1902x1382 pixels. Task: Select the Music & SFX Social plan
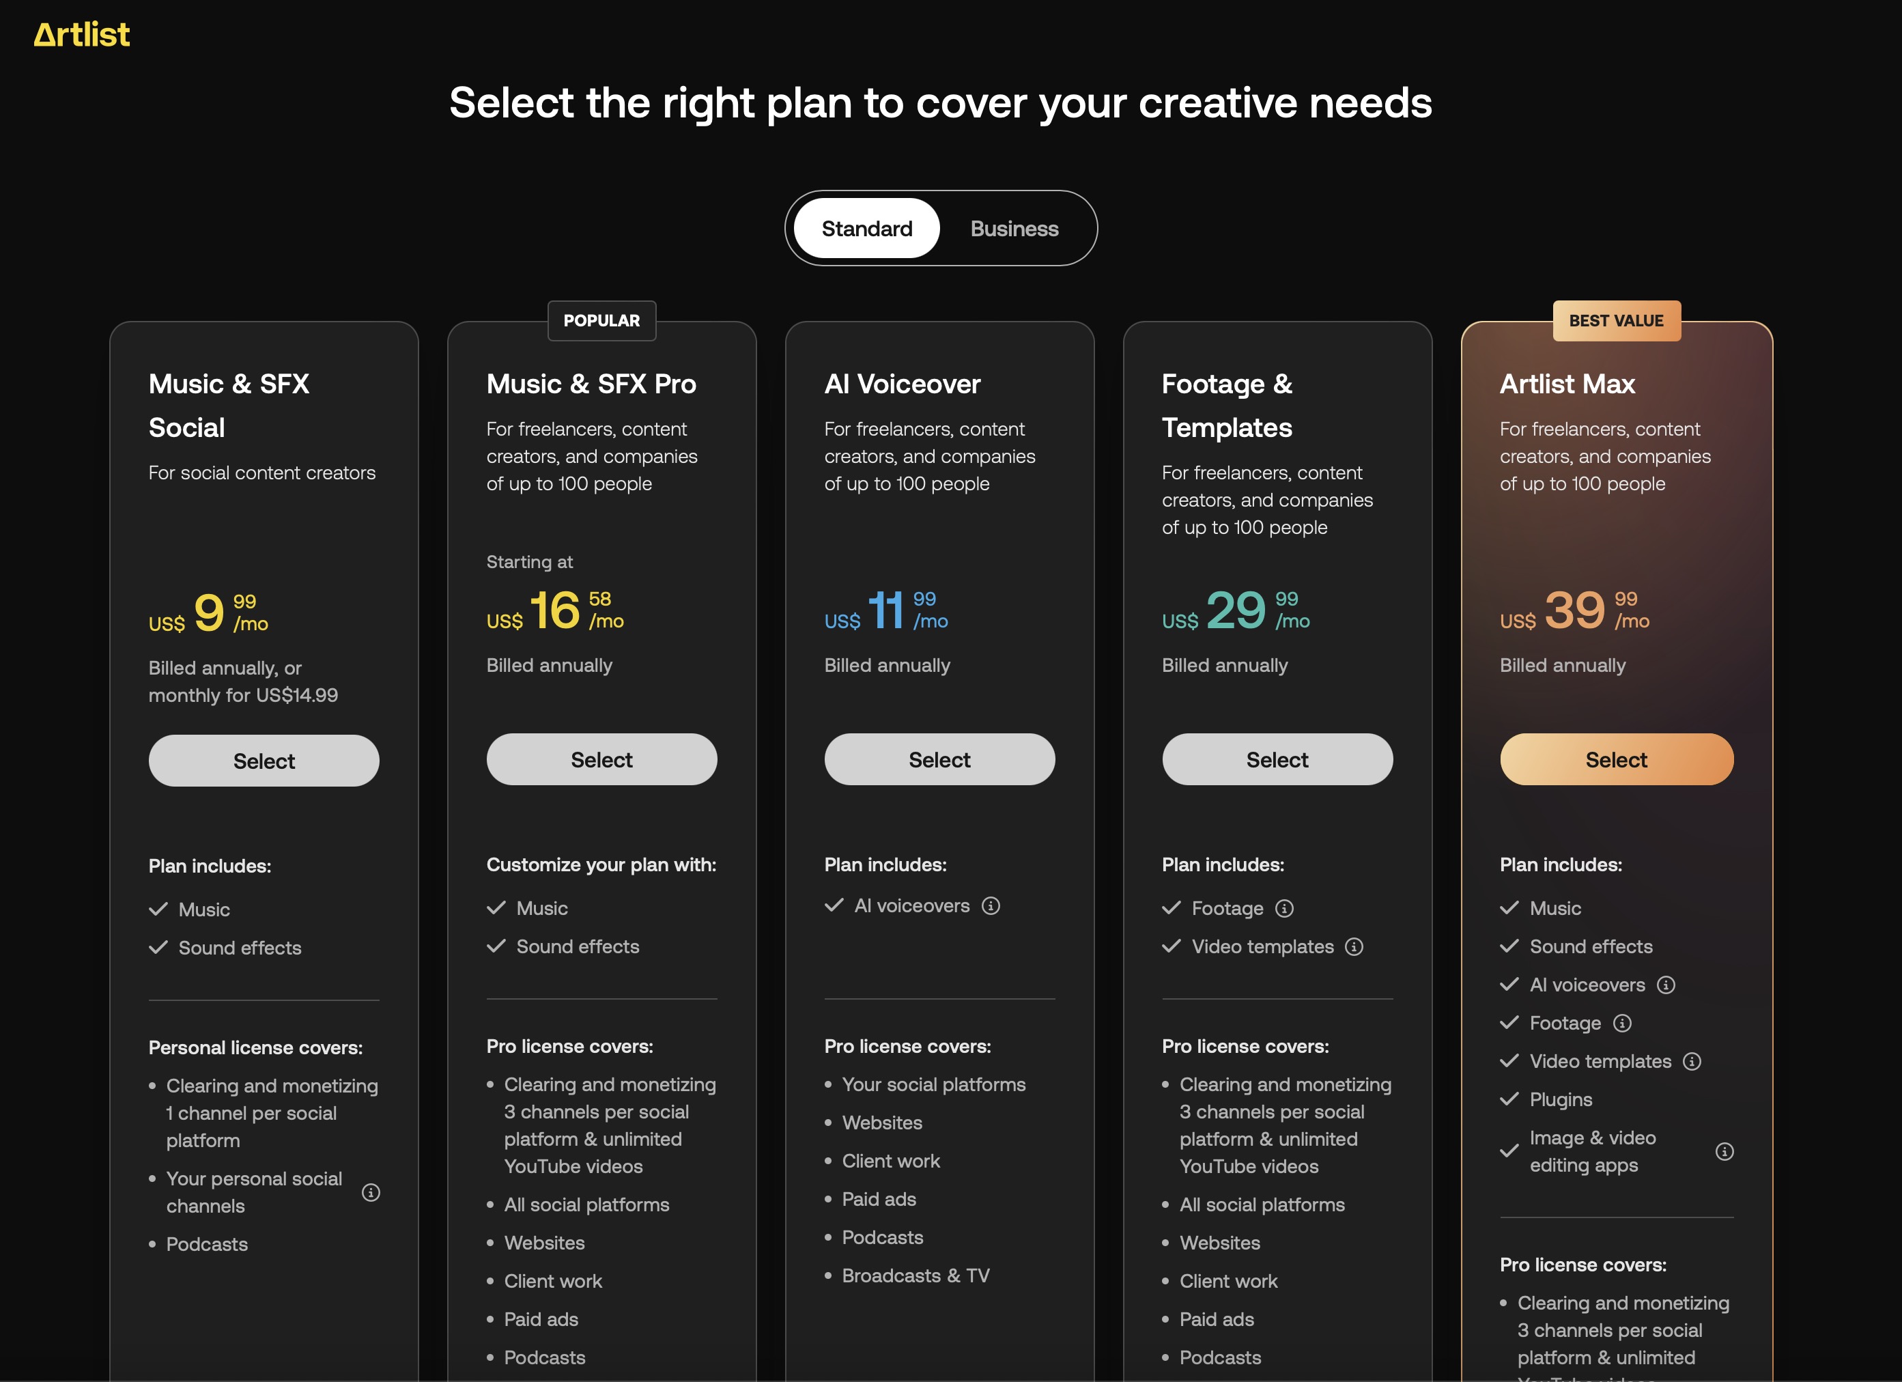(x=264, y=761)
